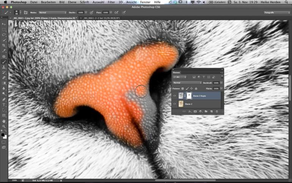Open the Filter menu

coord(111,2)
